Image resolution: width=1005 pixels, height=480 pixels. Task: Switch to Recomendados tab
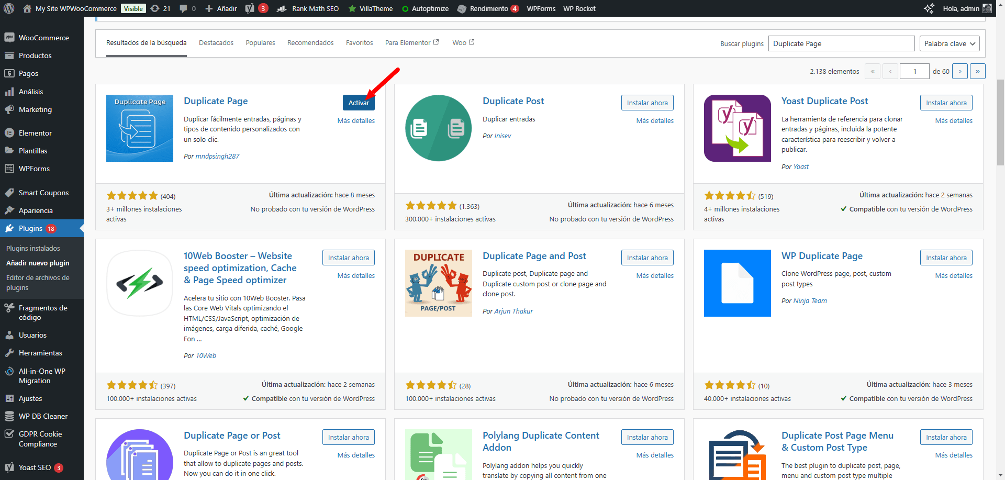pos(310,43)
